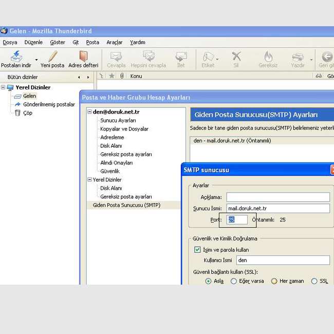Click the read-status glasses column icon

tap(319, 76)
